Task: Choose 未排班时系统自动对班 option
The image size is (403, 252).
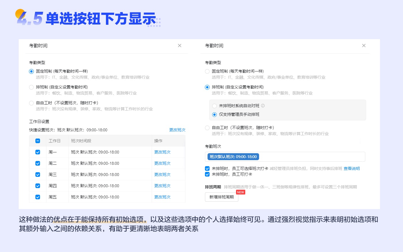Action: pos(214,106)
